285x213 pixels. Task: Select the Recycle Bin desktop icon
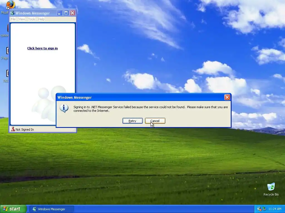tap(271, 189)
